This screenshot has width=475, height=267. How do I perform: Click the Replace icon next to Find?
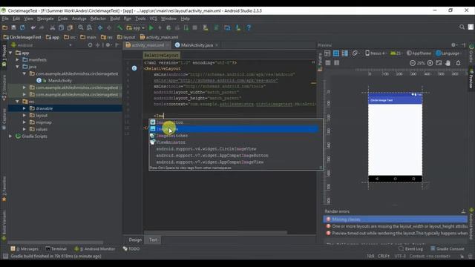tap(89, 27)
